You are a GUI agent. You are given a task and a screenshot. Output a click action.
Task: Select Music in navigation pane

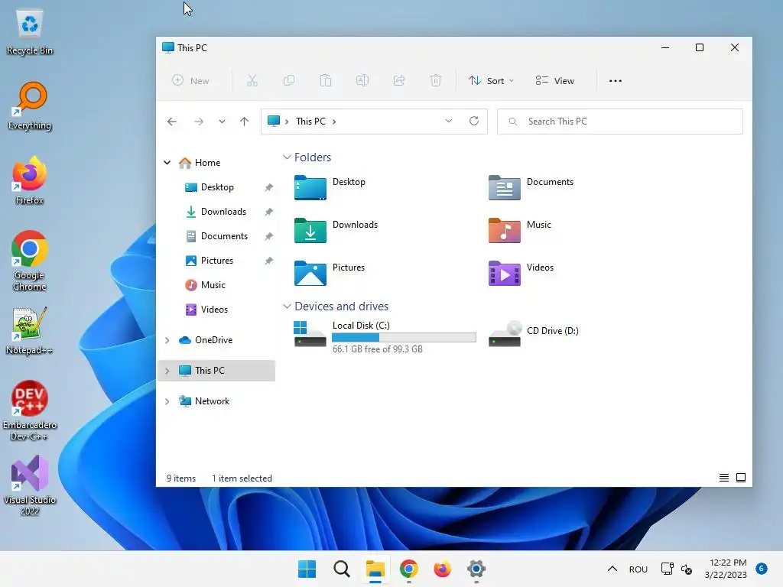[205, 285]
